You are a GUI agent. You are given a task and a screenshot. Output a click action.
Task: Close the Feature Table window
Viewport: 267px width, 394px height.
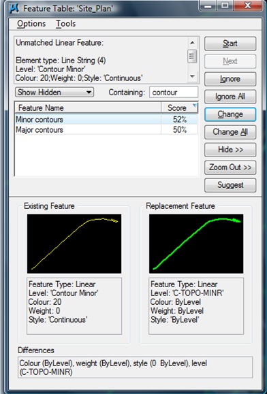[x=247, y=5]
